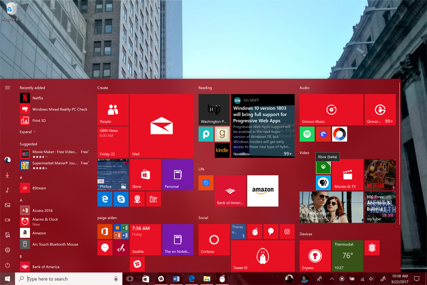The image size is (427, 285).
Task: Click the search microphone icon
Action: [x=116, y=279]
